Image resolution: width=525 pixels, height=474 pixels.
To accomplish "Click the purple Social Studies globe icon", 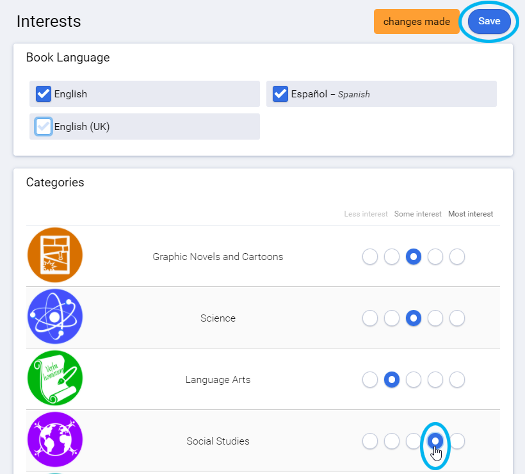I will pos(55,439).
